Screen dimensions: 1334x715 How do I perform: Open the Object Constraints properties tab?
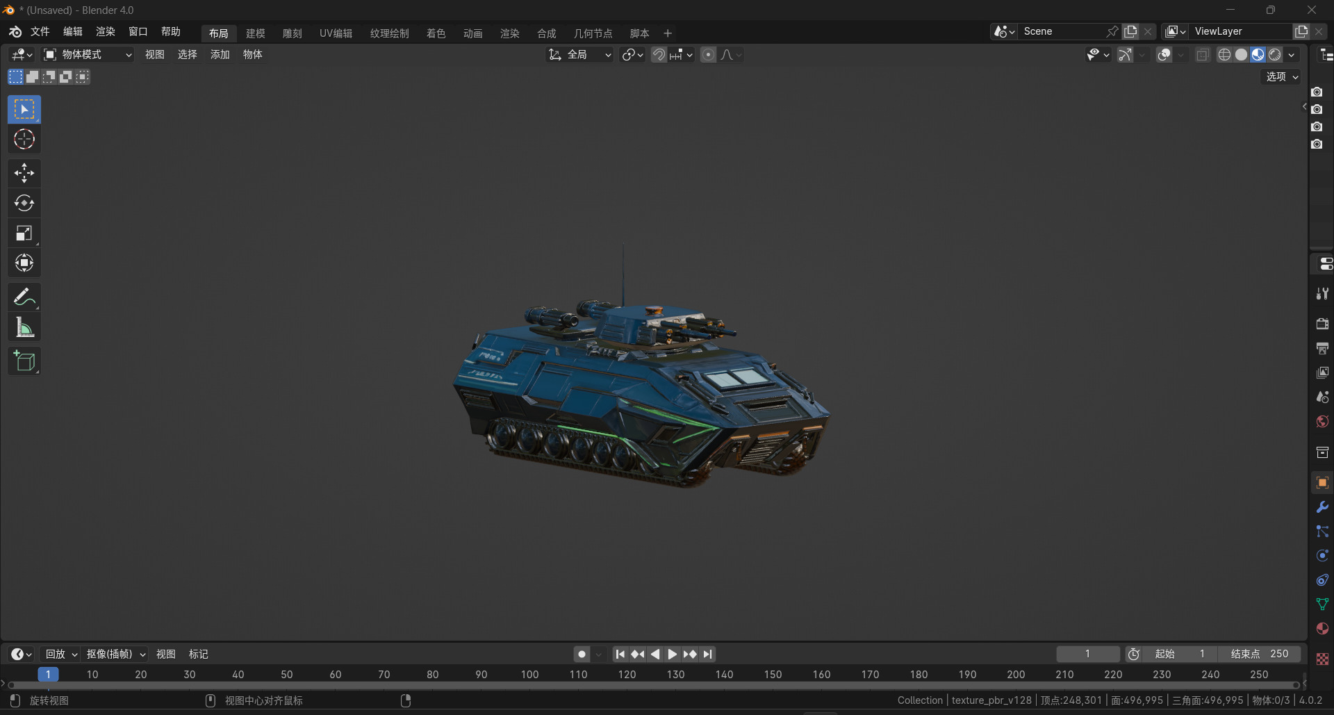click(1322, 580)
